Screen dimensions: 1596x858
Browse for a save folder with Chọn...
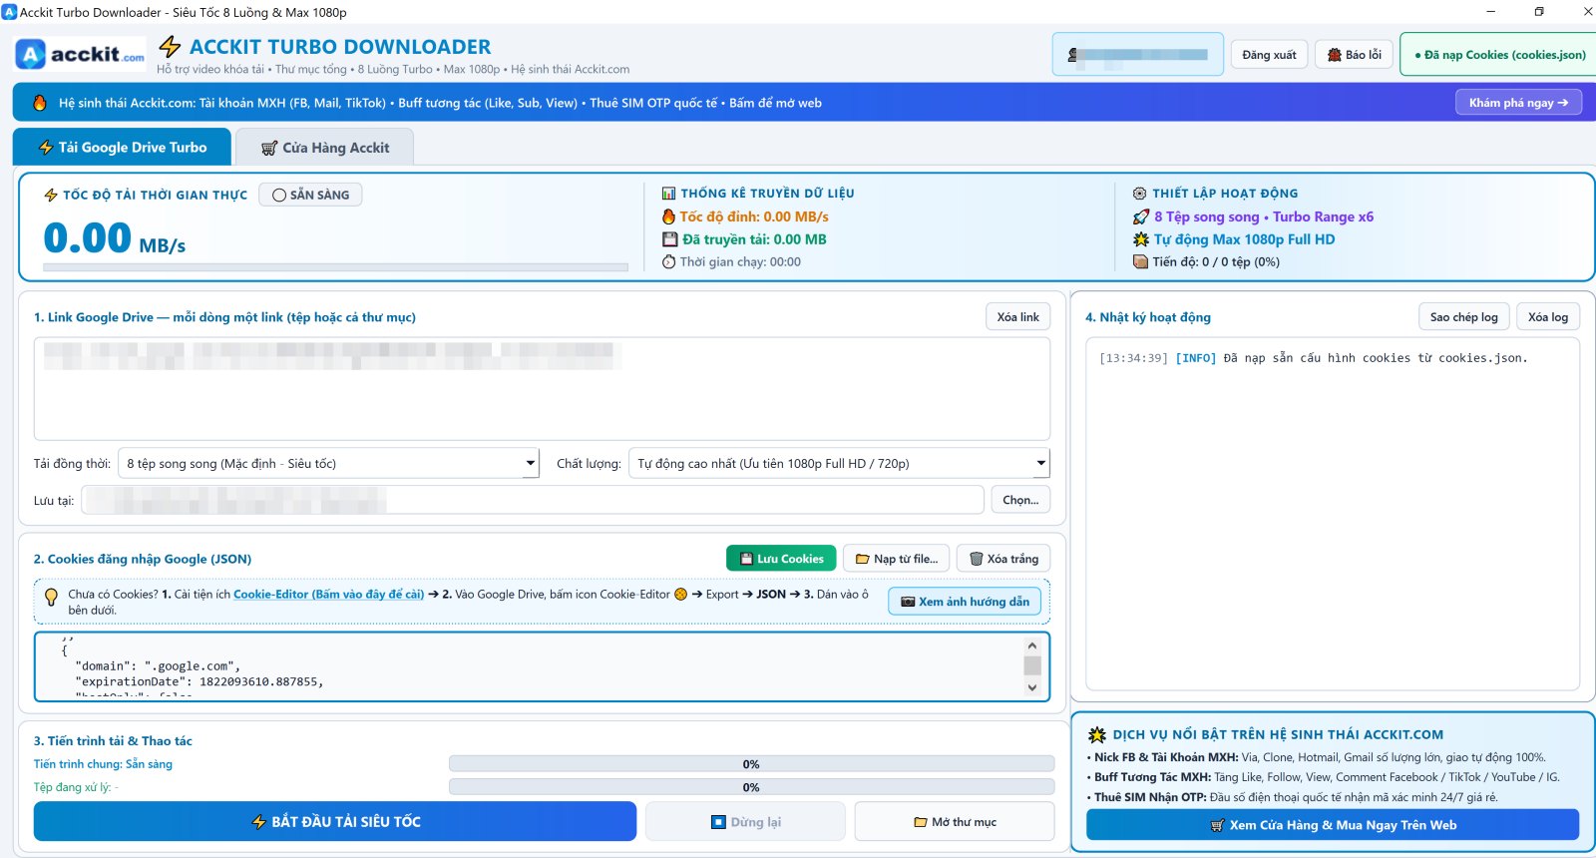coord(1020,500)
